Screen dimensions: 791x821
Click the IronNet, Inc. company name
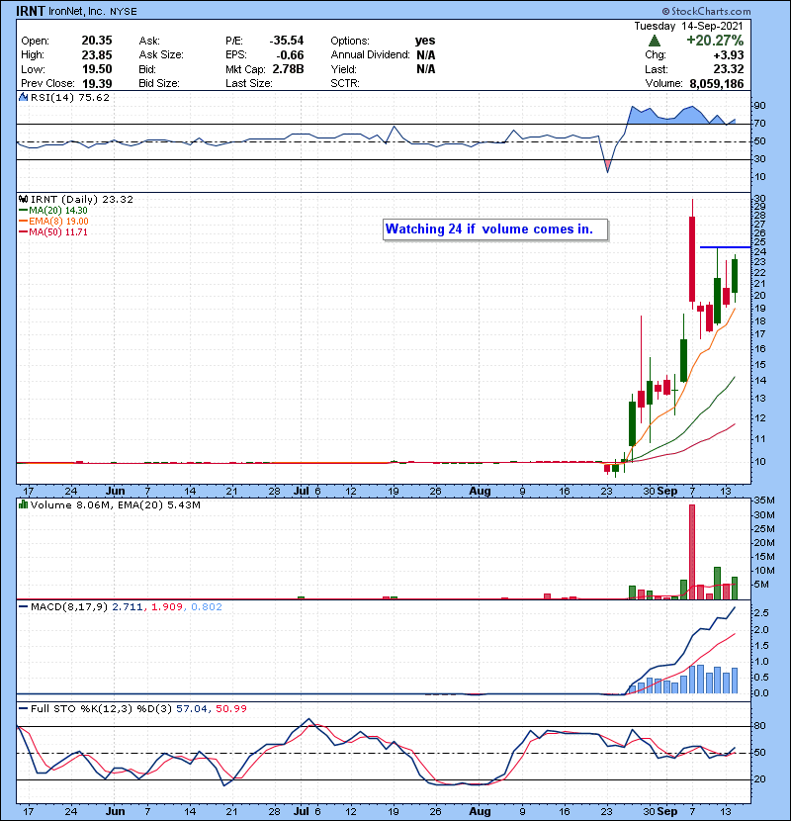(x=77, y=11)
